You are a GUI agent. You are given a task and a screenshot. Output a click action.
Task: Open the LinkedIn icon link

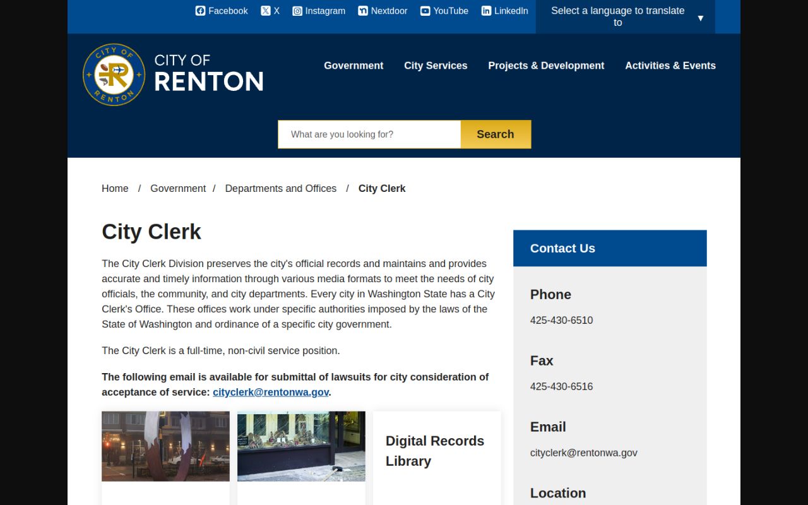504,11
